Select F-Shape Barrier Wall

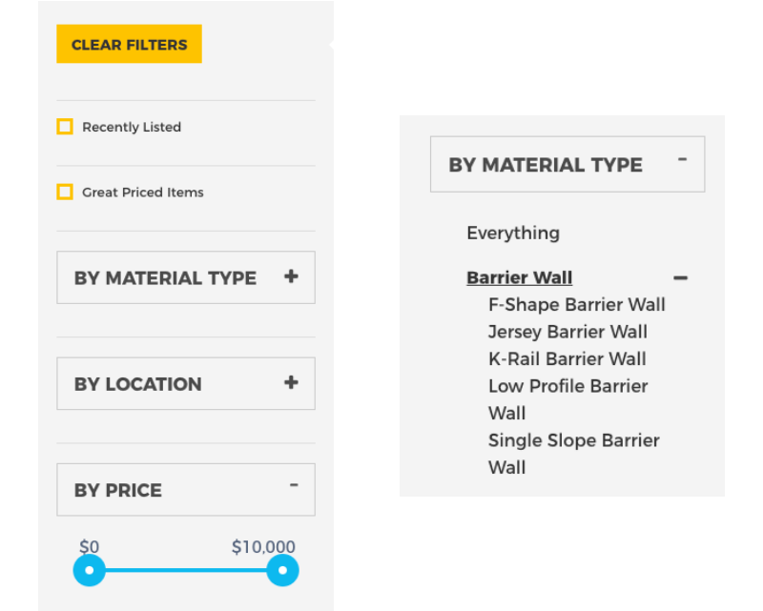point(577,305)
